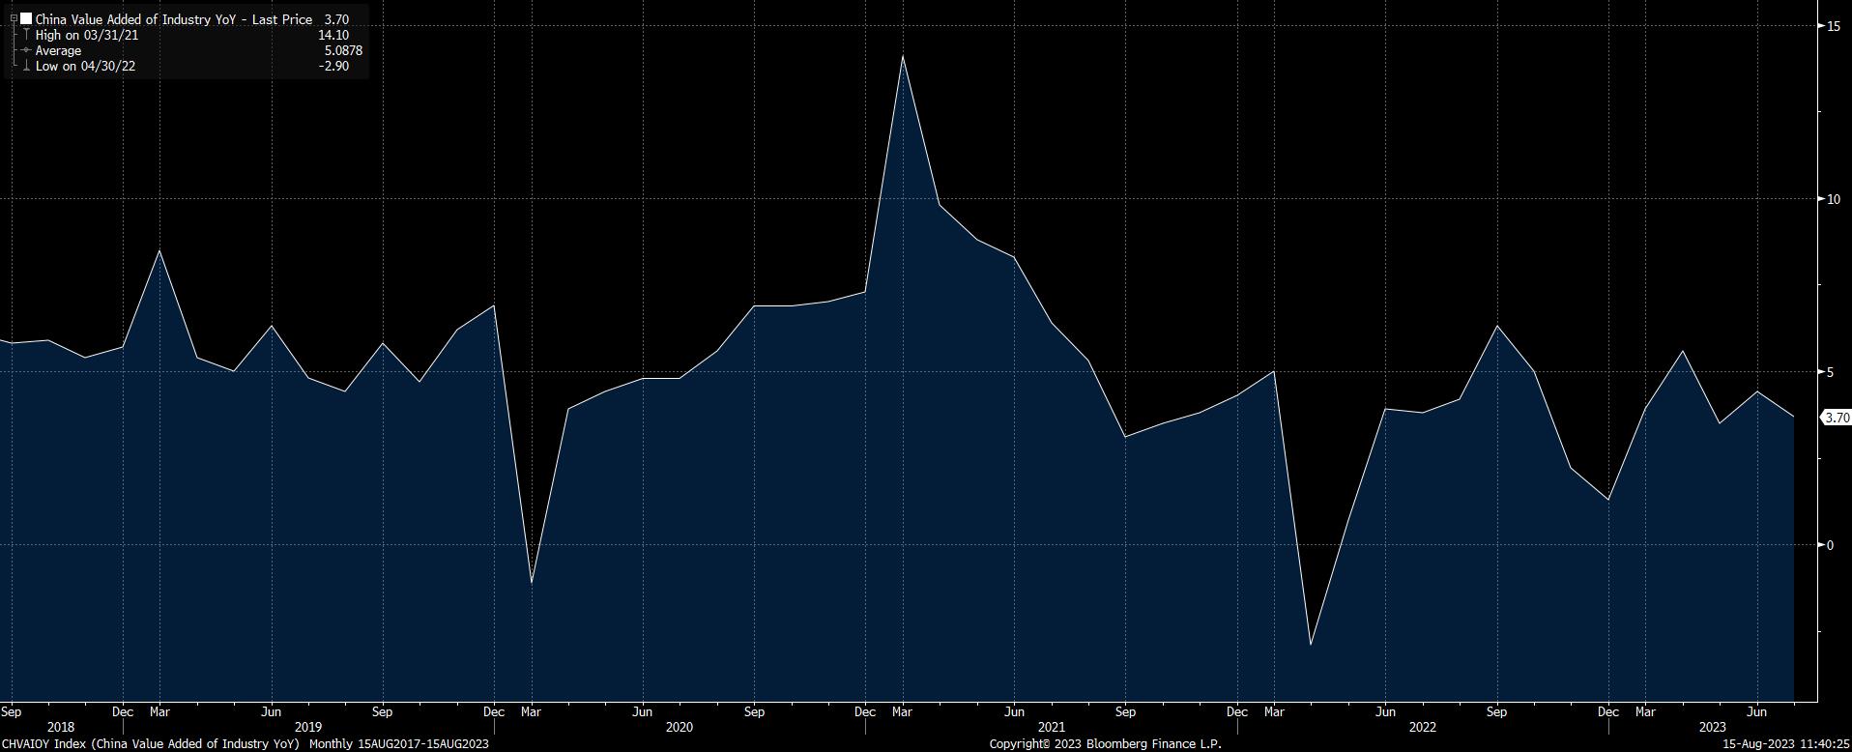Screen dimensions: 1852x752
Task: Click 'Monthly 15AUG2017-15AUG2023' footer text
Action: (398, 743)
